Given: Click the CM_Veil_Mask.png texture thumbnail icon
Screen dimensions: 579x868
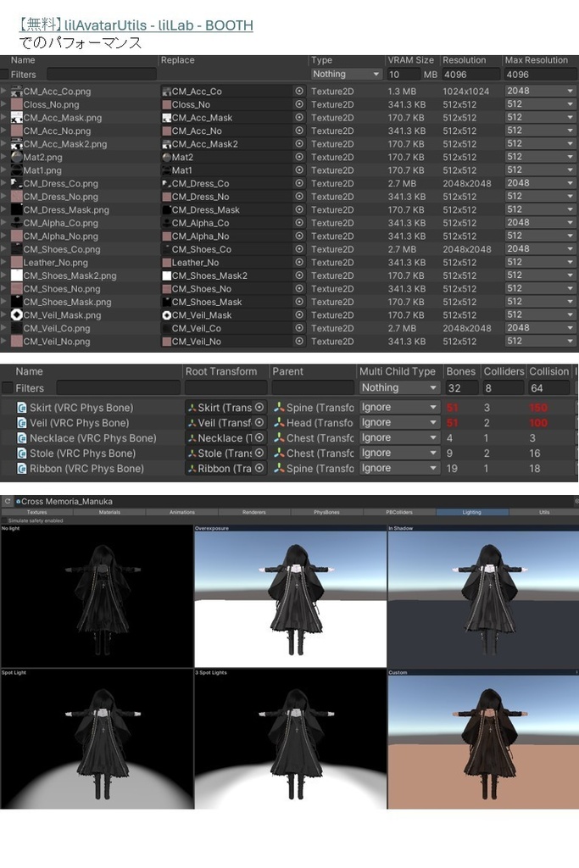Looking at the screenshot, I should (17, 315).
